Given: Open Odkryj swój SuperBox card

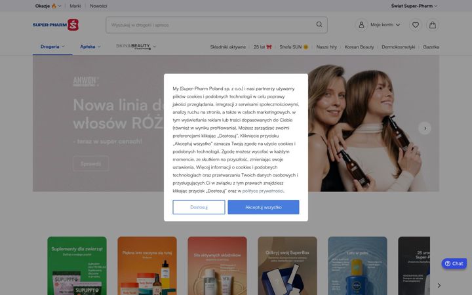Looking at the screenshot, I should [x=288, y=265].
